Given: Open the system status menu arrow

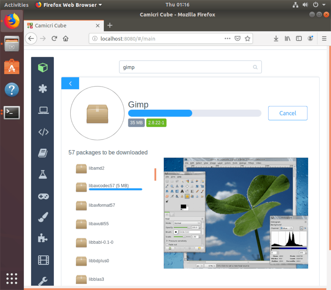Looking at the screenshot, I should click(x=324, y=5).
